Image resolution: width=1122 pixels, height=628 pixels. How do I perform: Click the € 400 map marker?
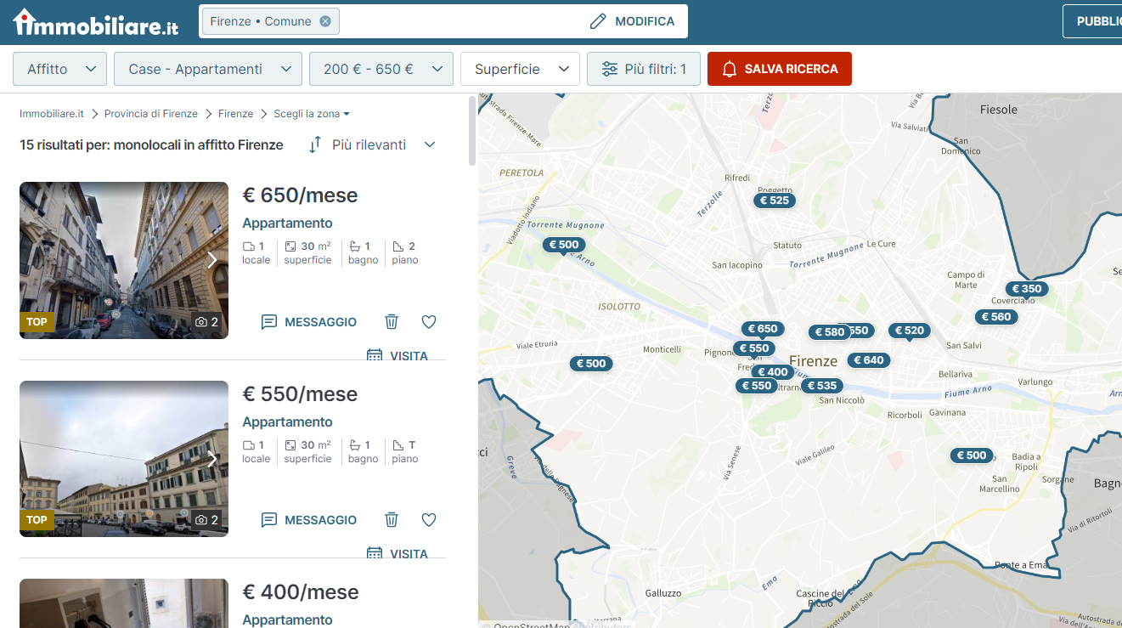point(773,372)
